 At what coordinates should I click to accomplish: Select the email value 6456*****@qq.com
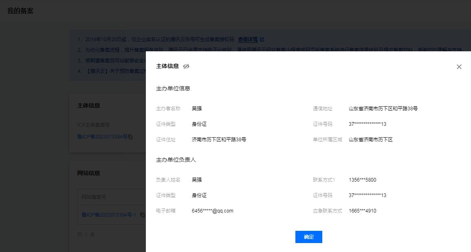212,210
